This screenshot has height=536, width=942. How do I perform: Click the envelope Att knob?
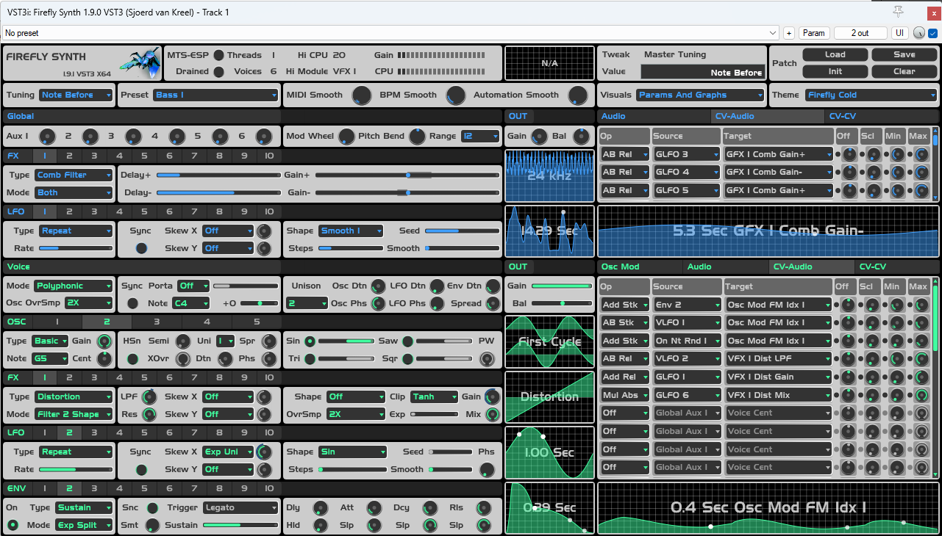[x=374, y=508]
